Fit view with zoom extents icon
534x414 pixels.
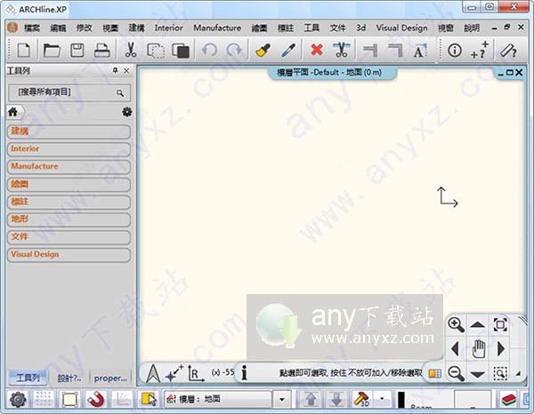coord(500,324)
